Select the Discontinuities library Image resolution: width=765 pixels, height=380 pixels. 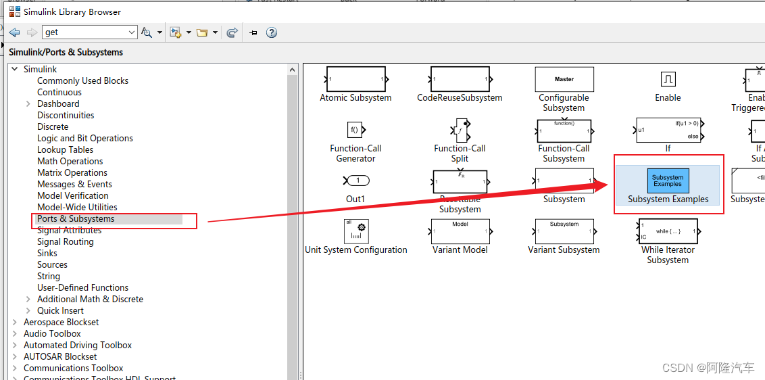coord(66,115)
